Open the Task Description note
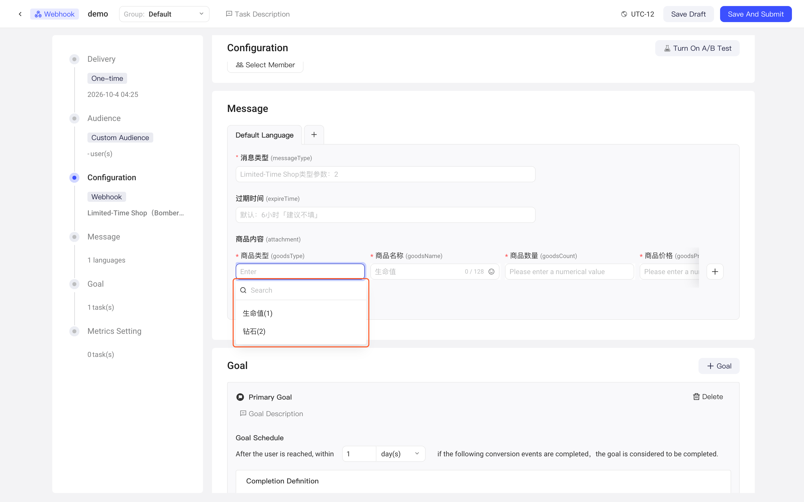This screenshot has width=804, height=502. [x=258, y=14]
